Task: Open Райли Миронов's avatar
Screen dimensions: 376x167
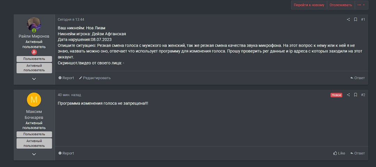Action: pos(34,24)
